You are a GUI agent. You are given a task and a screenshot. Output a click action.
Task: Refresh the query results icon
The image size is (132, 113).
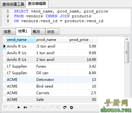coord(65,107)
